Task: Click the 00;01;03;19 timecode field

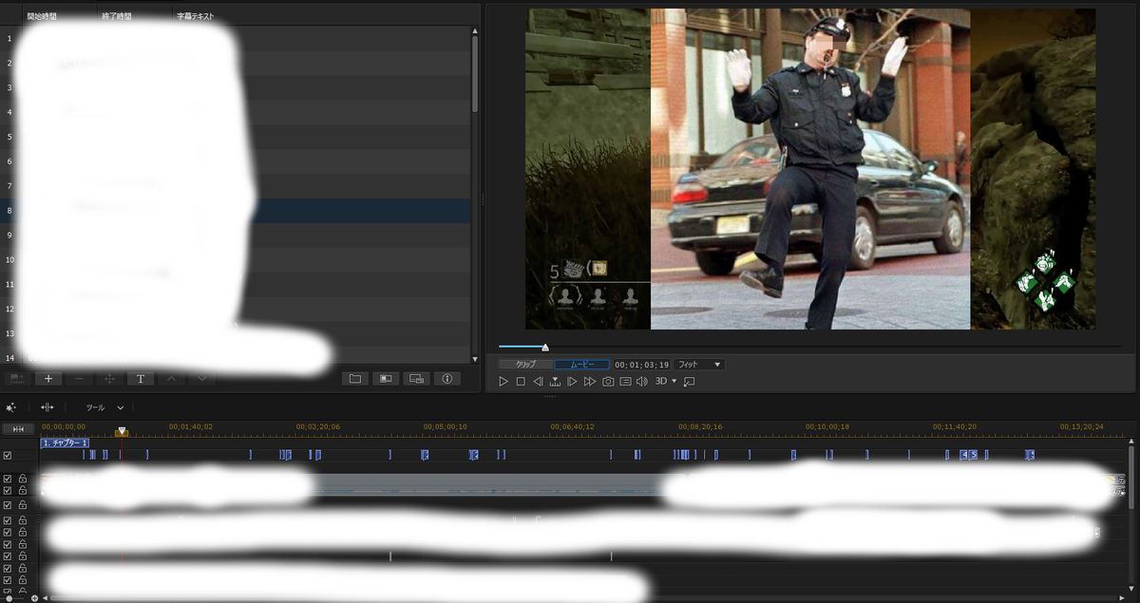Action: (x=641, y=364)
